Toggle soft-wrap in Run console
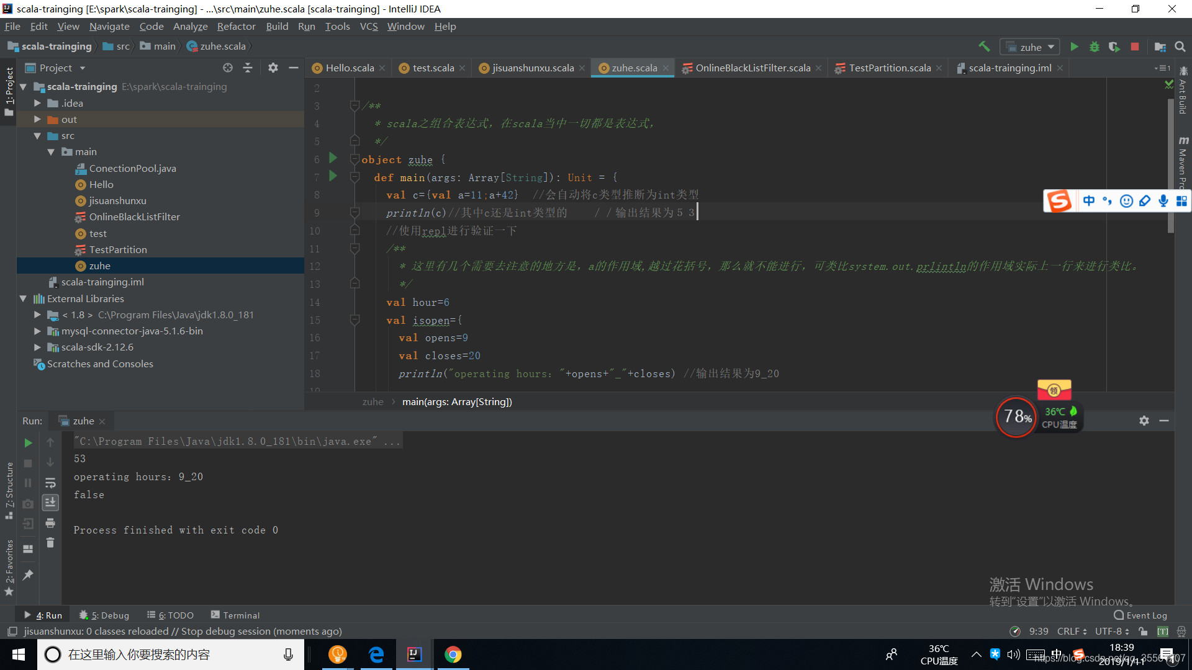Image resolution: width=1192 pixels, height=670 pixels. 50,483
